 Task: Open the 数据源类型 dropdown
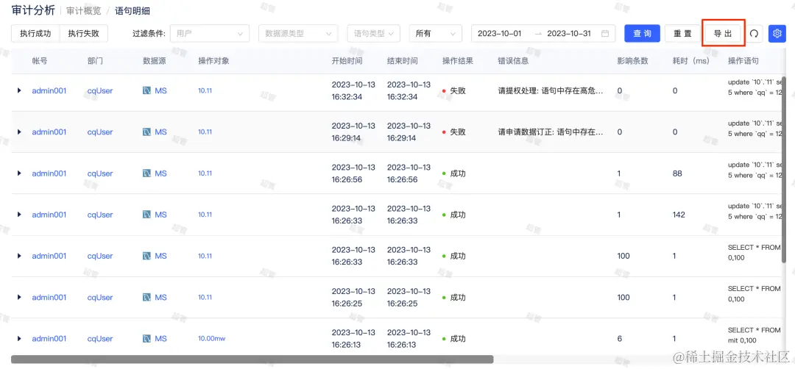pyautogui.click(x=298, y=33)
